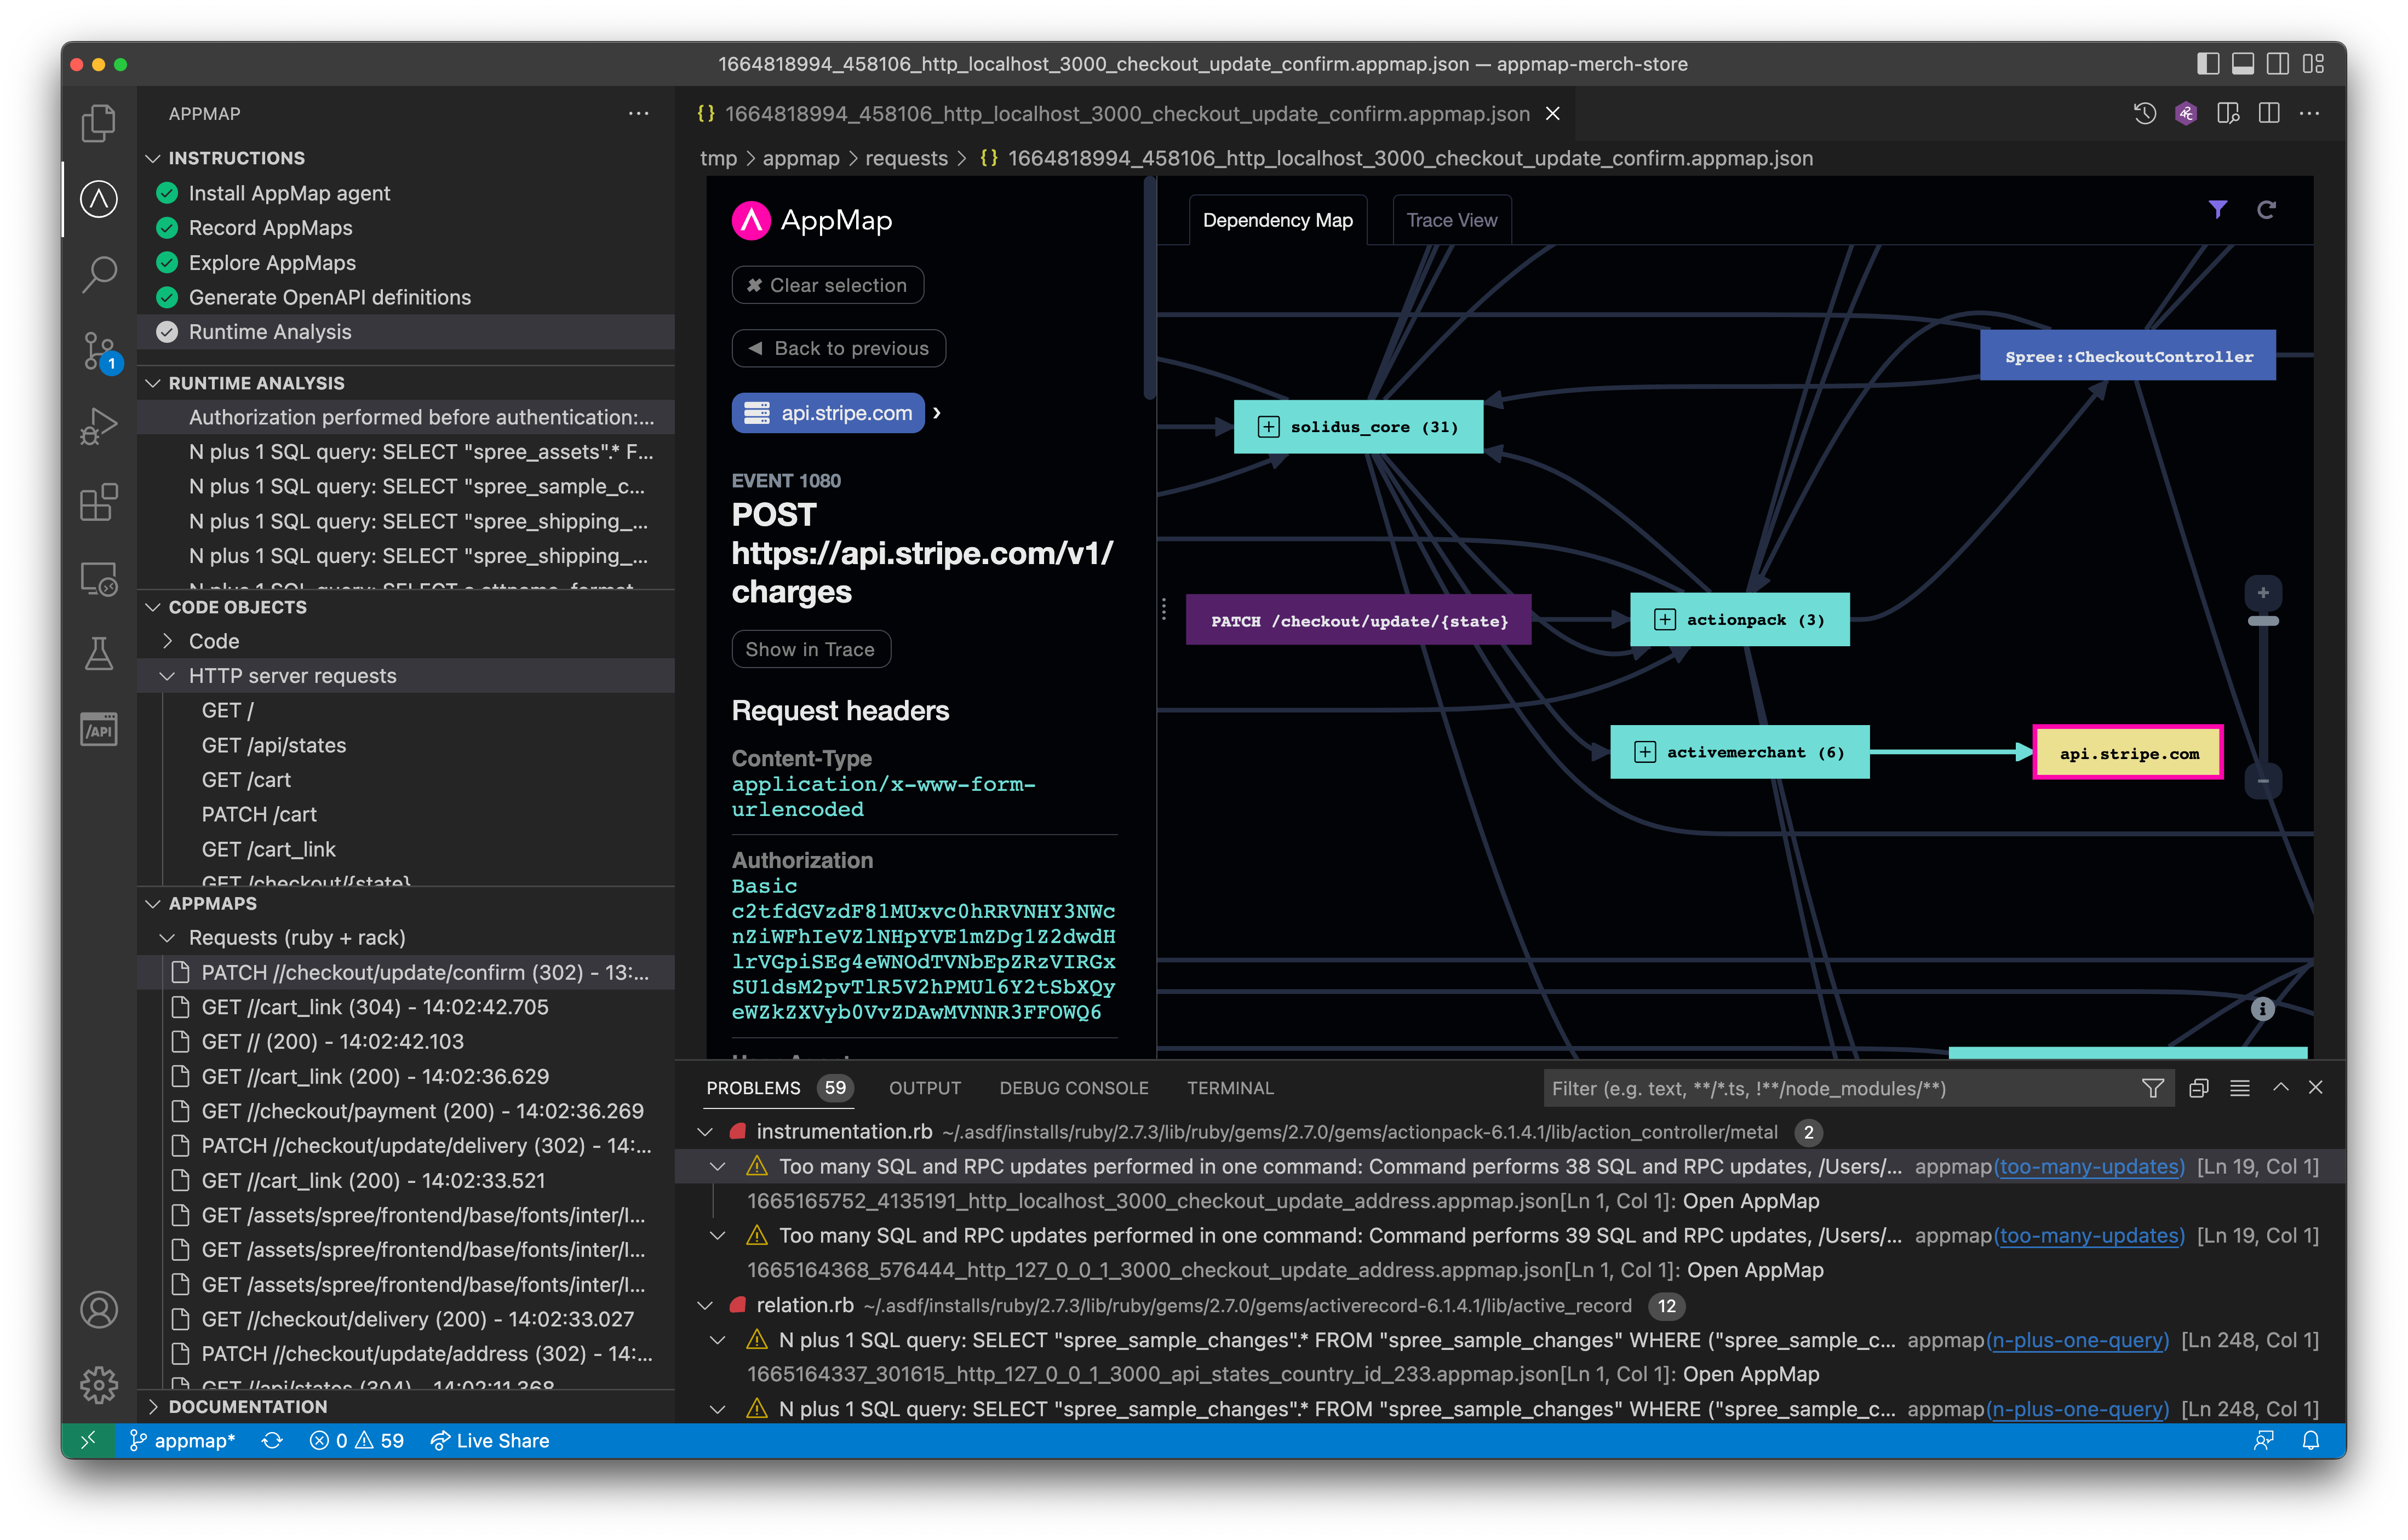Select the Spree::CheckoutController node
Screen dimensions: 2408x1540
tap(2127, 356)
